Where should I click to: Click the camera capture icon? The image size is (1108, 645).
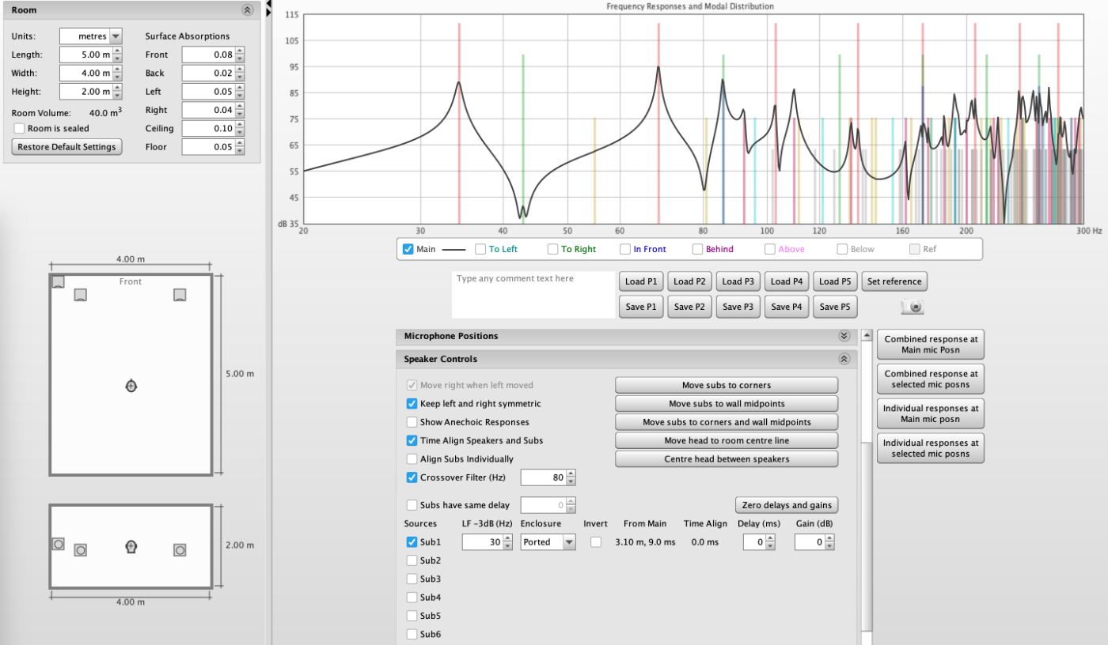coord(912,307)
